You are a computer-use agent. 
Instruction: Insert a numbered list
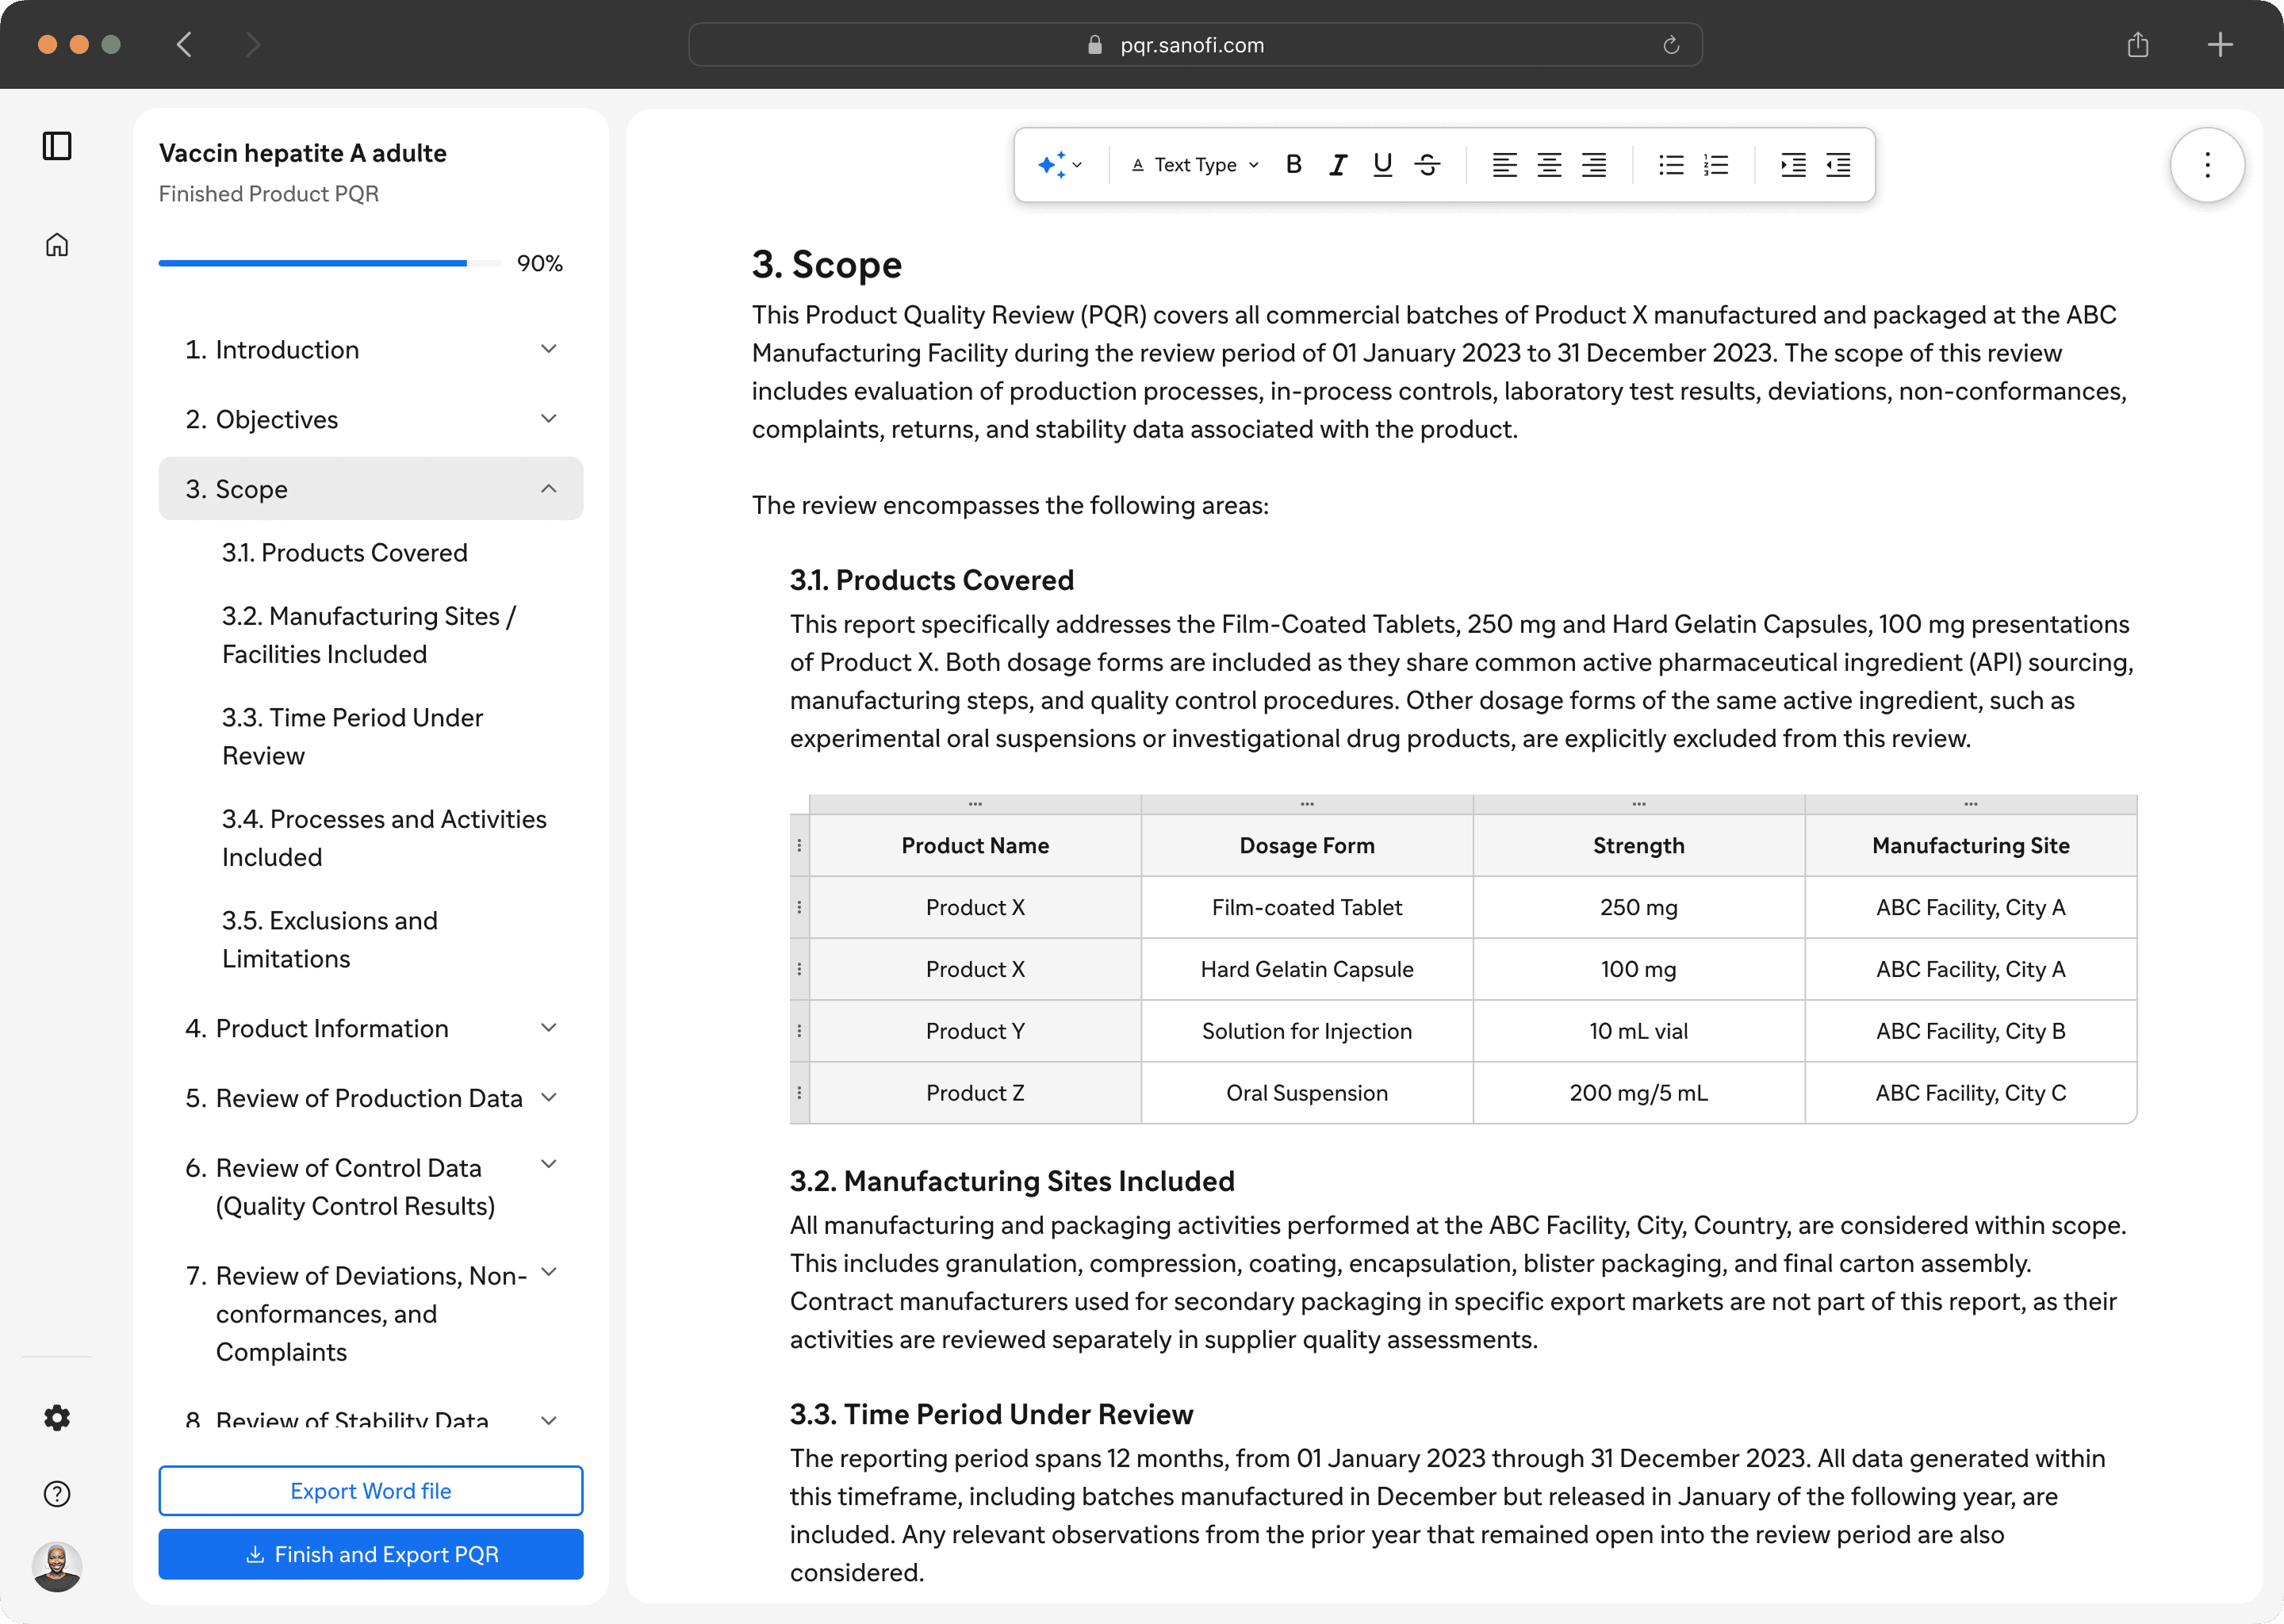coord(1716,165)
